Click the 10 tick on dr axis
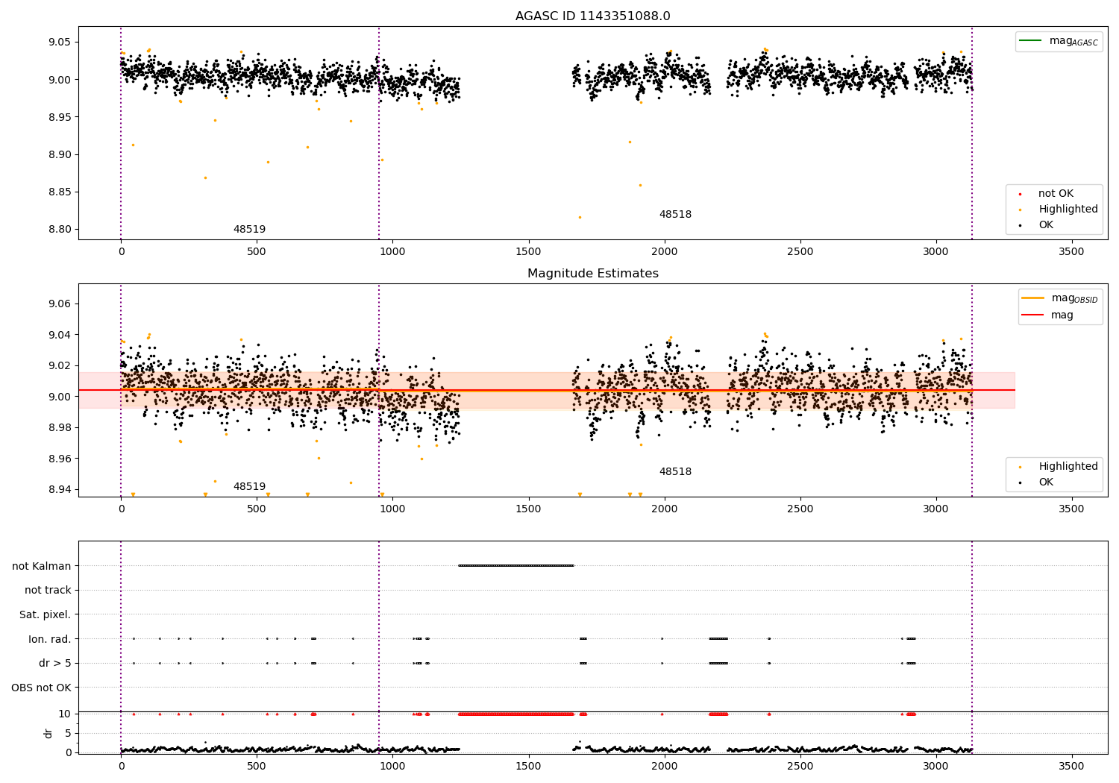The height and width of the screenshot is (783, 1119). pyautogui.click(x=65, y=714)
